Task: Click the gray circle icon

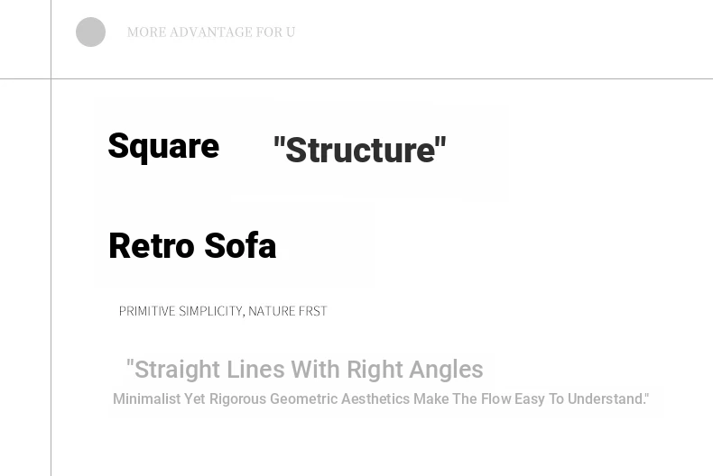Action: (90, 32)
